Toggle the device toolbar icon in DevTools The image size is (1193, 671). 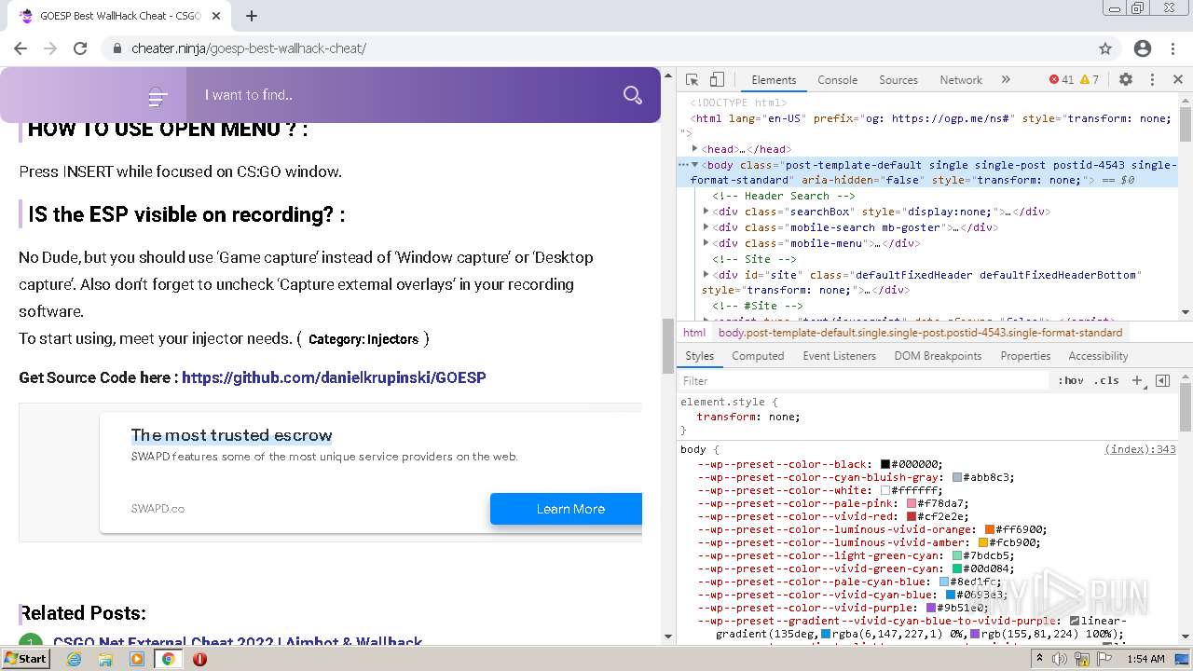point(717,80)
